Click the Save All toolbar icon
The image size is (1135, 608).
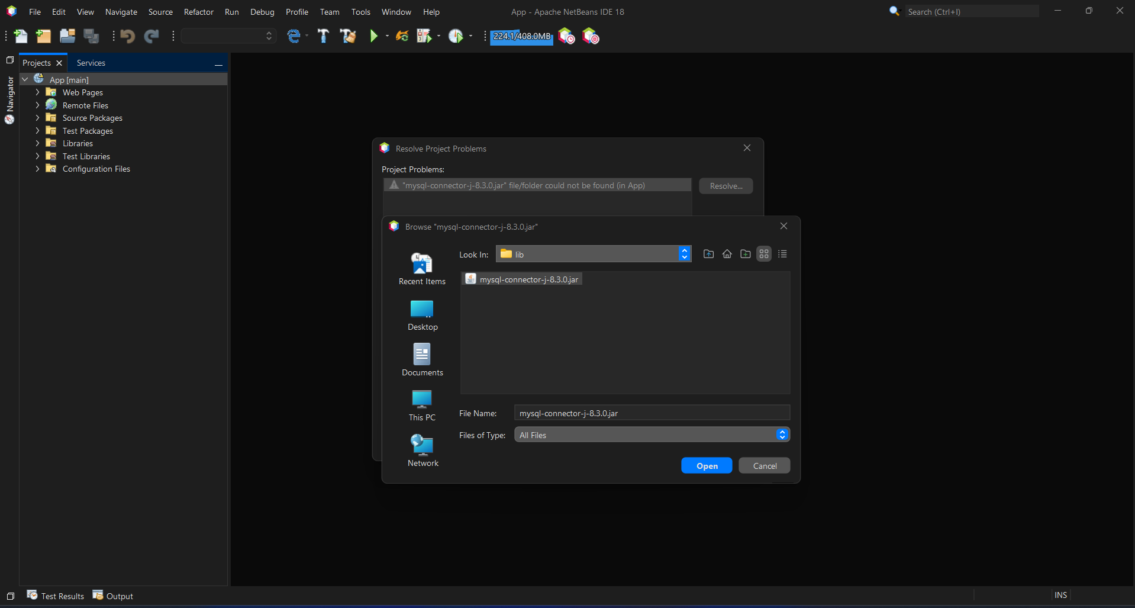click(91, 36)
